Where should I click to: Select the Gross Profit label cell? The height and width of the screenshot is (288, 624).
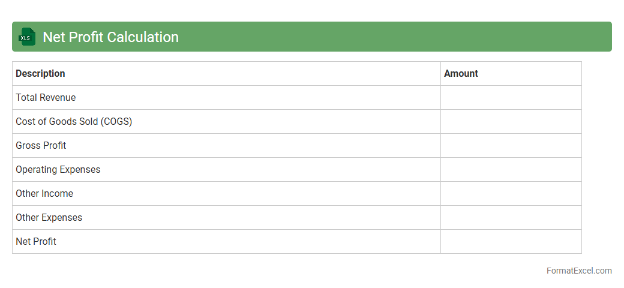coord(41,146)
